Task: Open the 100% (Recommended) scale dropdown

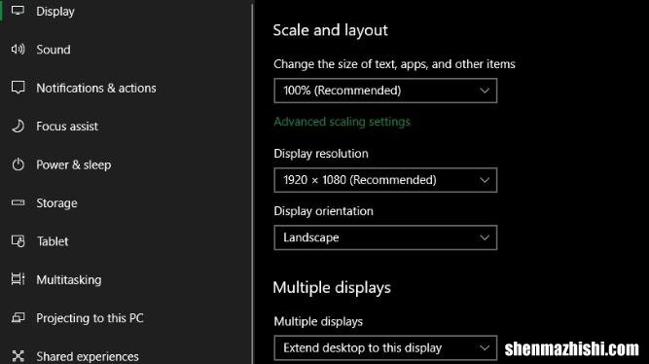Action: coord(385,91)
